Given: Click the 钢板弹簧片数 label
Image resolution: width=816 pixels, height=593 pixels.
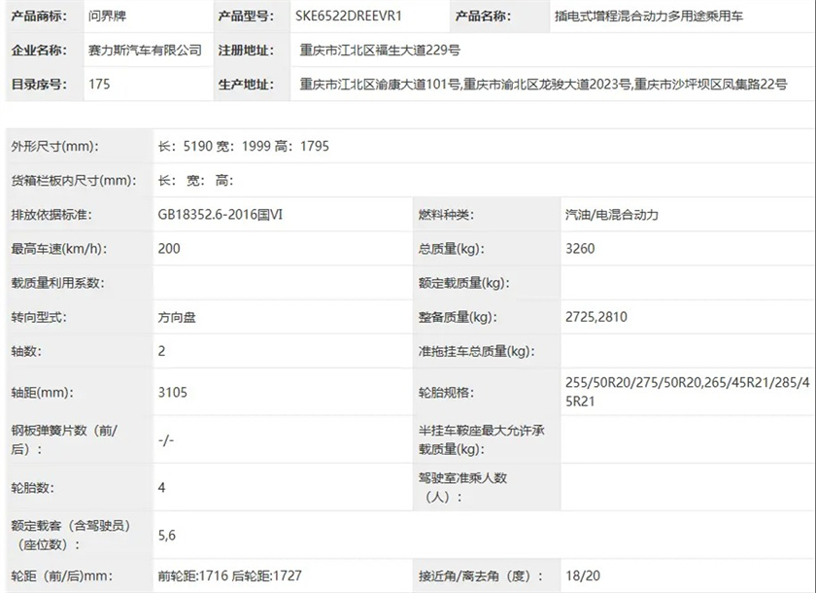Looking at the screenshot, I should pyautogui.click(x=64, y=439).
